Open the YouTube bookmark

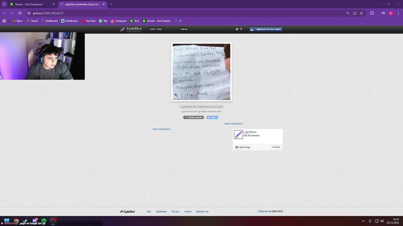pyautogui.click(x=88, y=21)
